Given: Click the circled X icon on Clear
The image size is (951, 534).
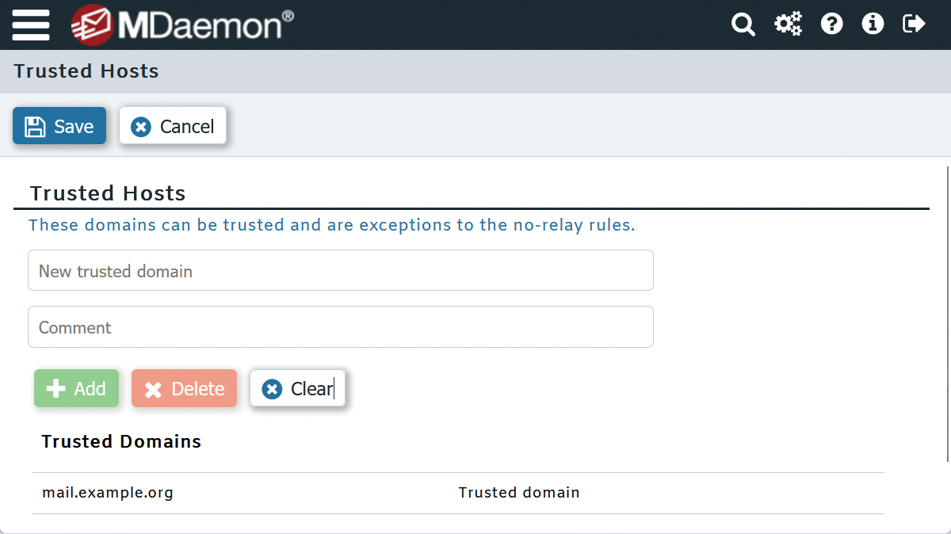Looking at the screenshot, I should pos(273,387).
